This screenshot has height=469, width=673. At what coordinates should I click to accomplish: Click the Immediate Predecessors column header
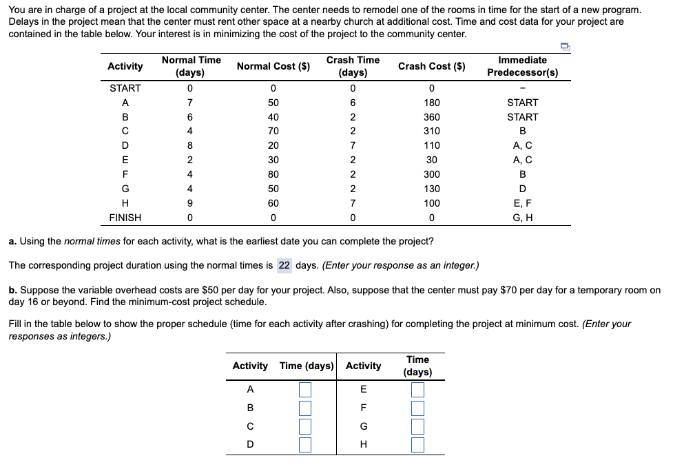(x=523, y=65)
